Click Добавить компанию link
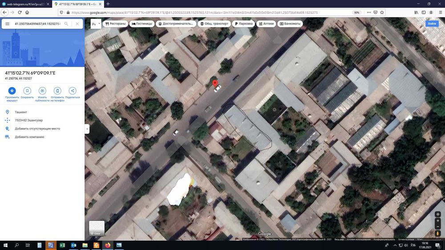This screenshot has height=250, width=445. click(29, 137)
